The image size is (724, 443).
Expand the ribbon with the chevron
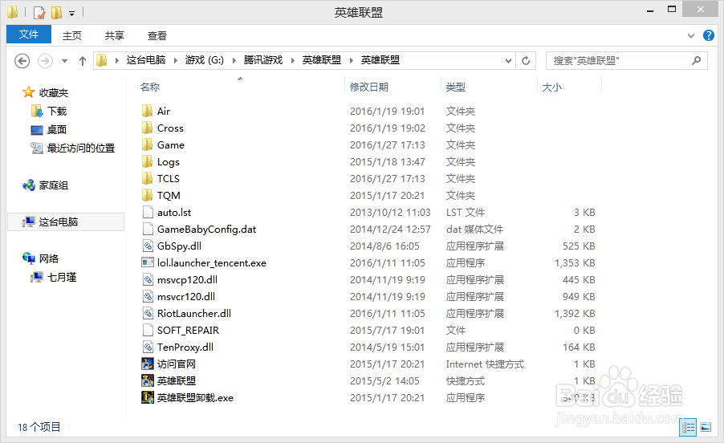691,35
